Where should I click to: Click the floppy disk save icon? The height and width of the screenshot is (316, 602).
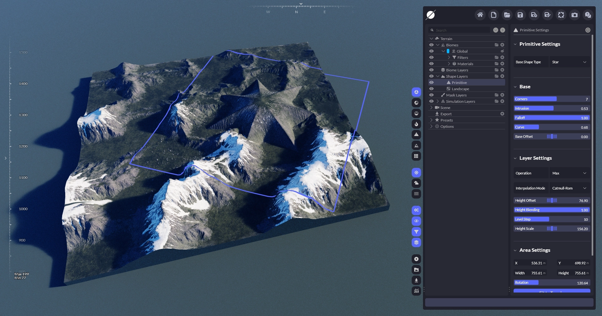tap(520, 15)
